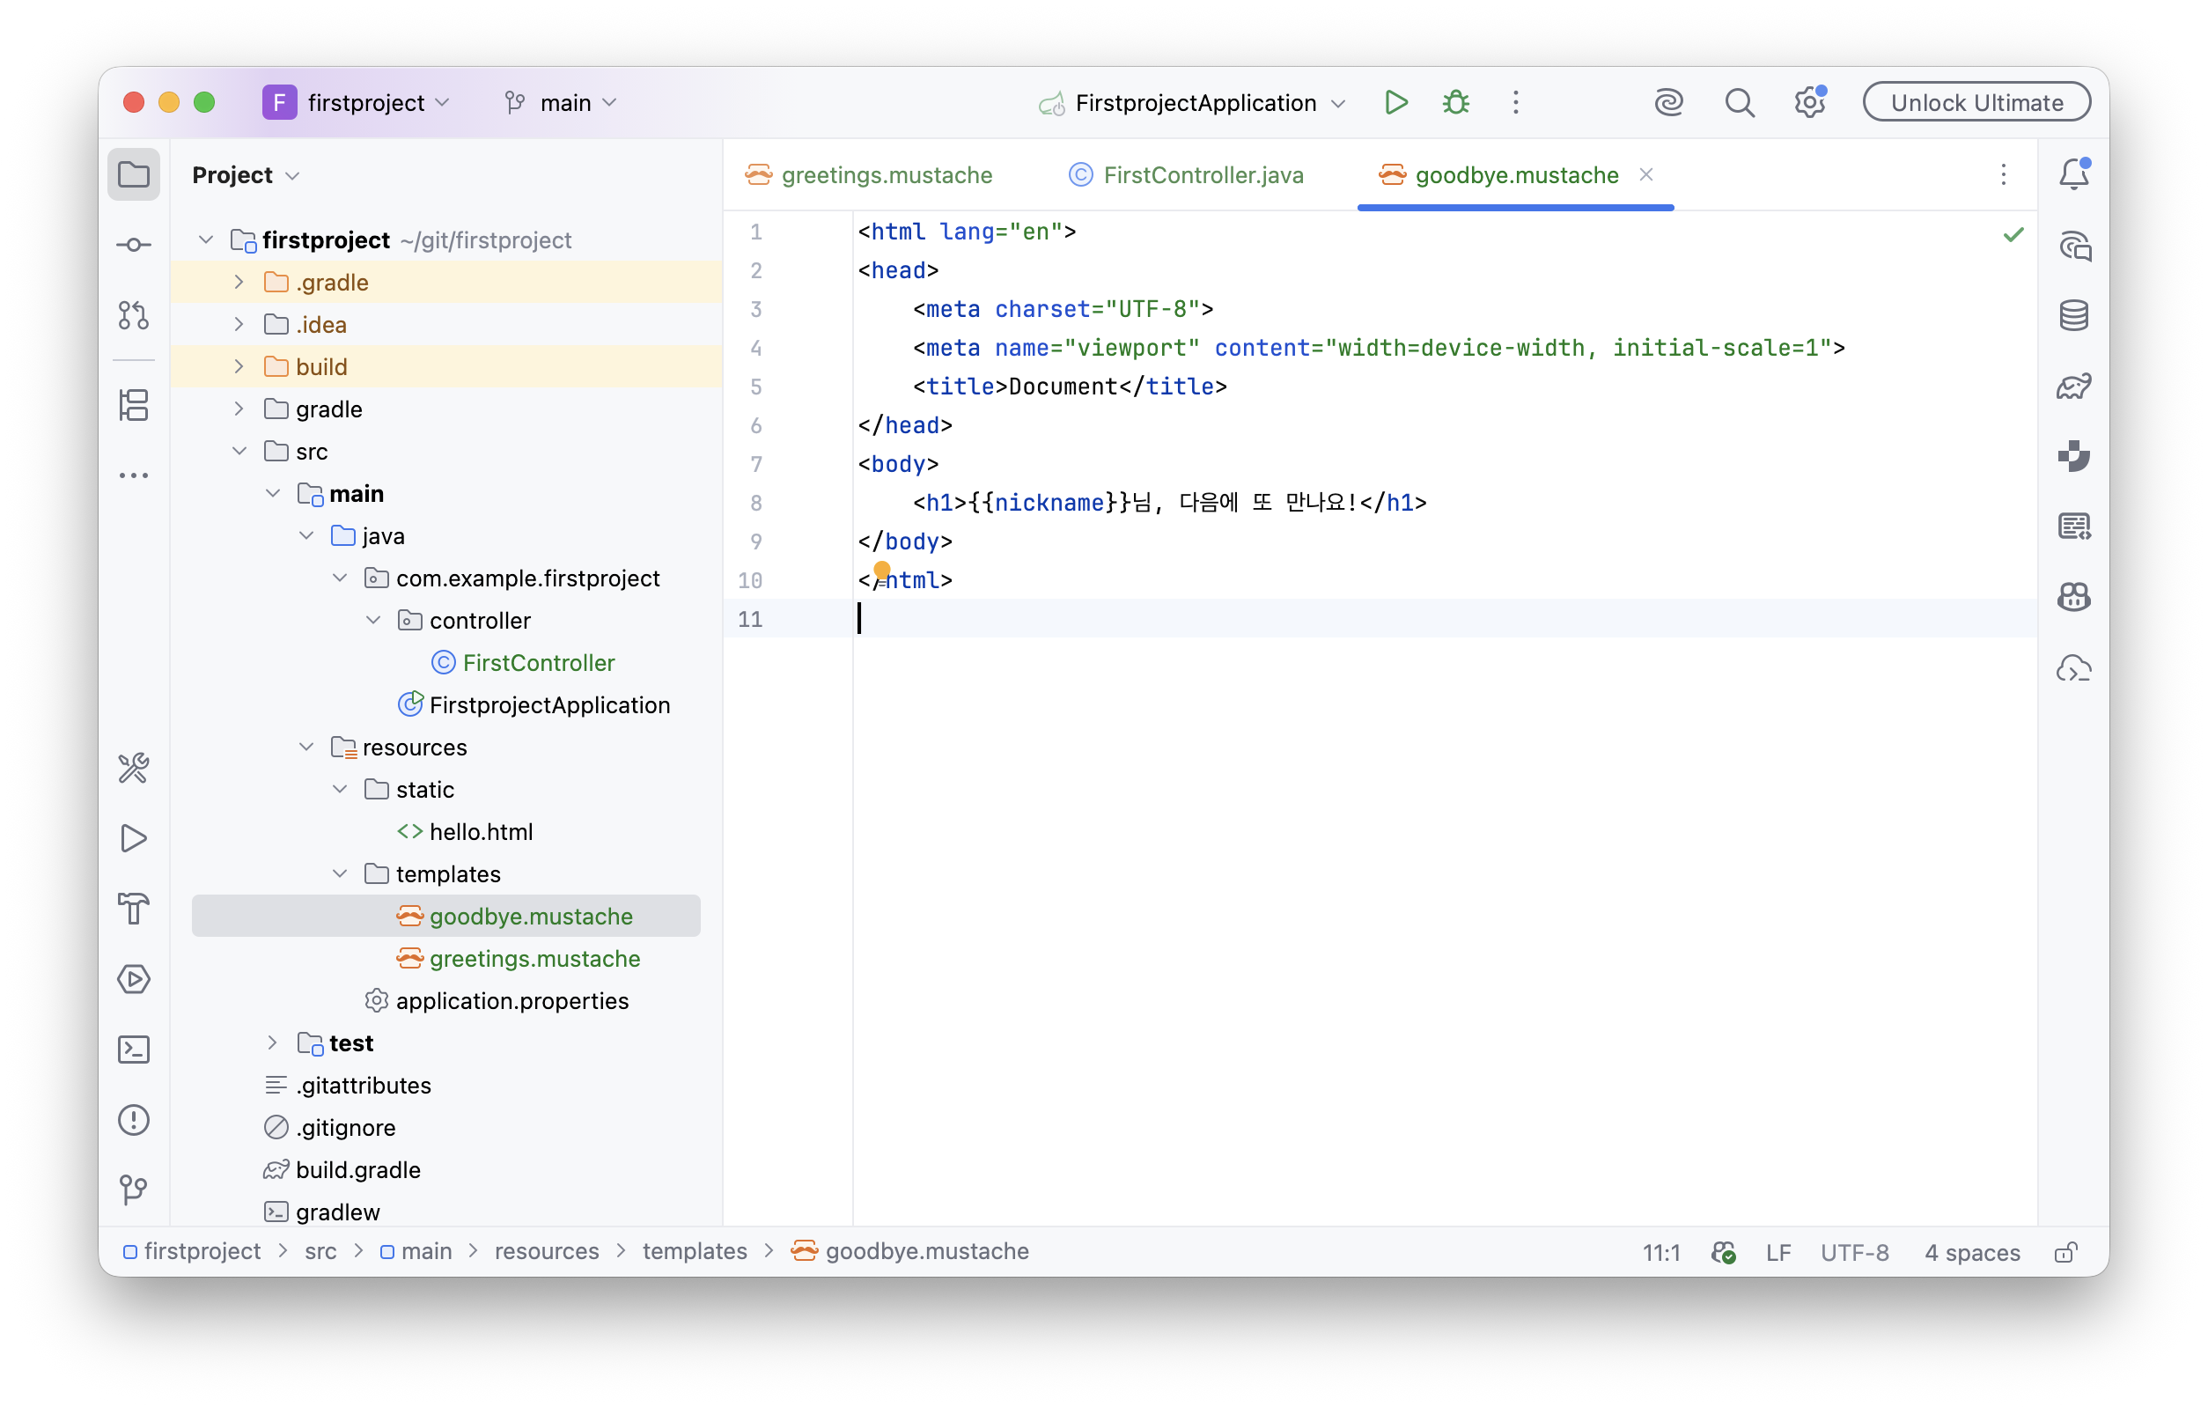Expand the .gradle folder

239,283
